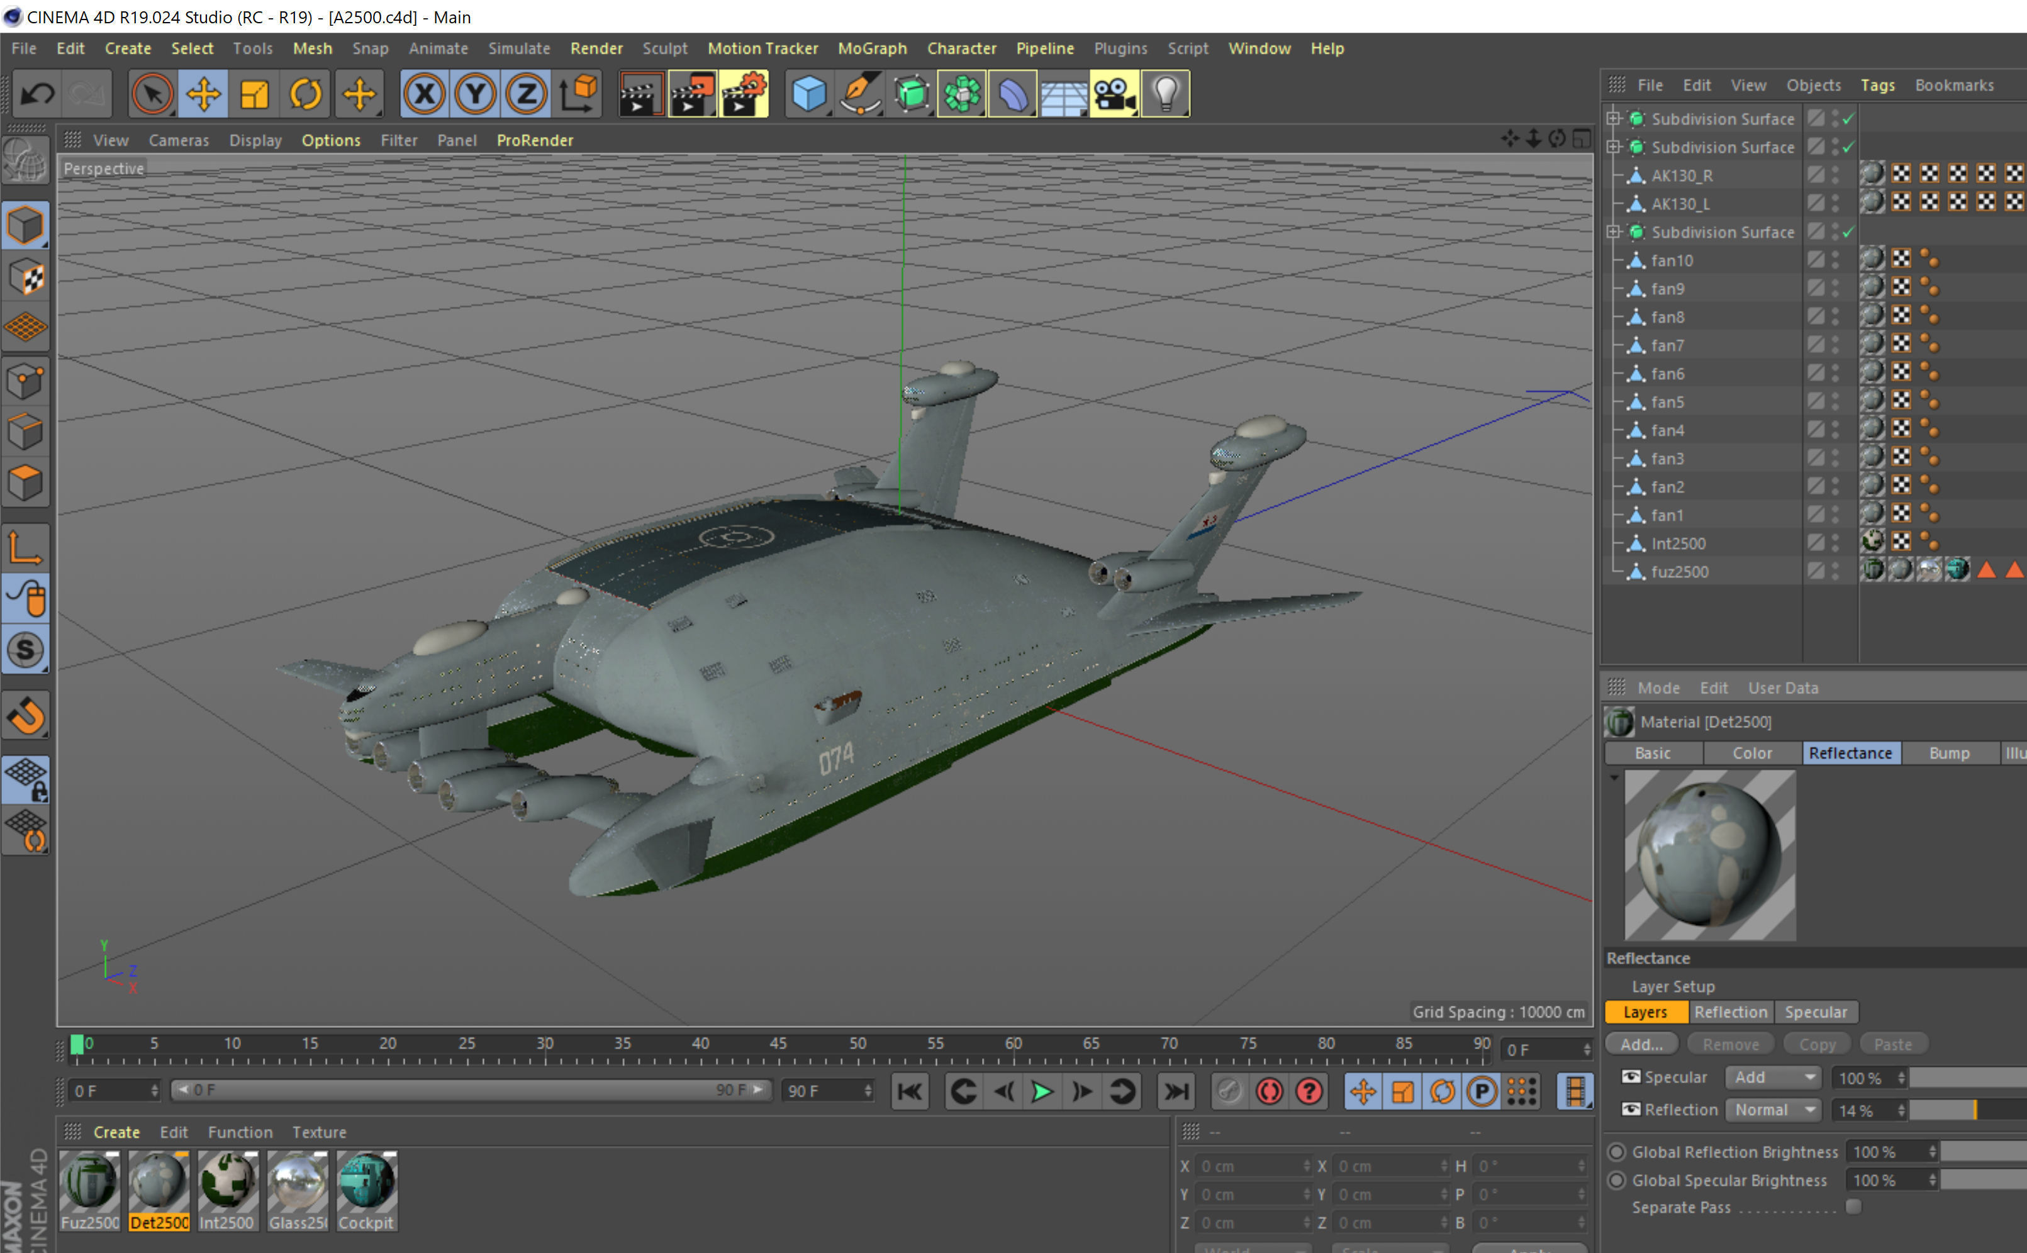Open Specular layer blend mode dropdown
The height and width of the screenshot is (1253, 2027).
[1773, 1078]
